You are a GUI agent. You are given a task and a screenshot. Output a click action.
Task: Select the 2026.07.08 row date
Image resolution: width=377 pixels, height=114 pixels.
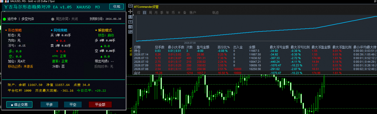pyautogui.click(x=141, y=69)
